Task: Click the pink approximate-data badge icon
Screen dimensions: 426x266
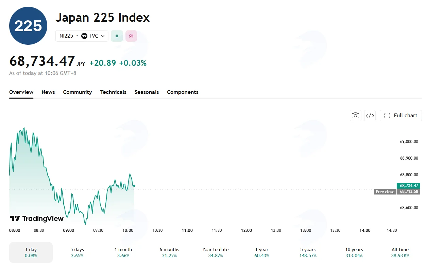Action: [131, 36]
